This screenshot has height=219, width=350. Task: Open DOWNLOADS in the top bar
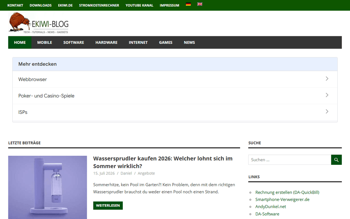pos(41,6)
